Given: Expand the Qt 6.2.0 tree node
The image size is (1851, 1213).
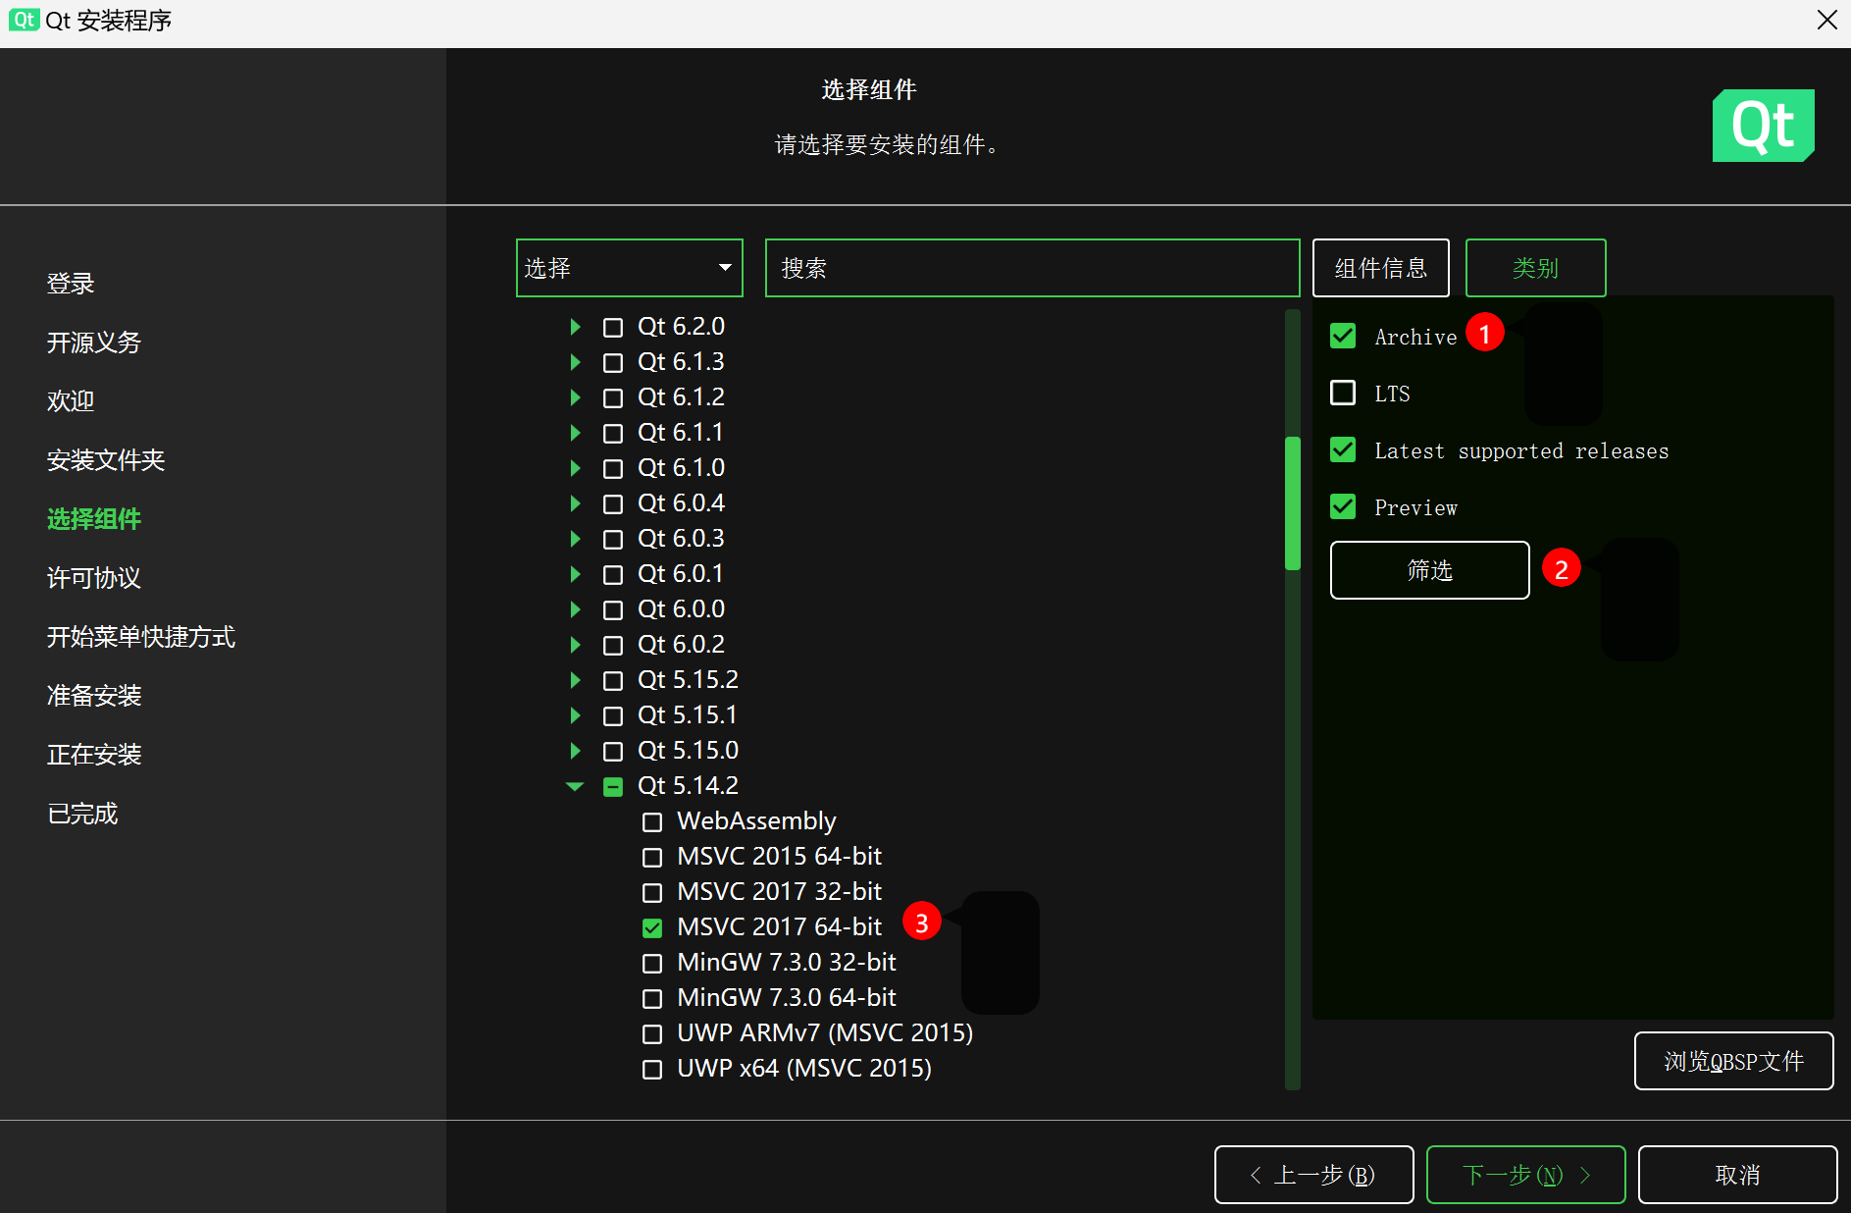Looking at the screenshot, I should click(576, 327).
